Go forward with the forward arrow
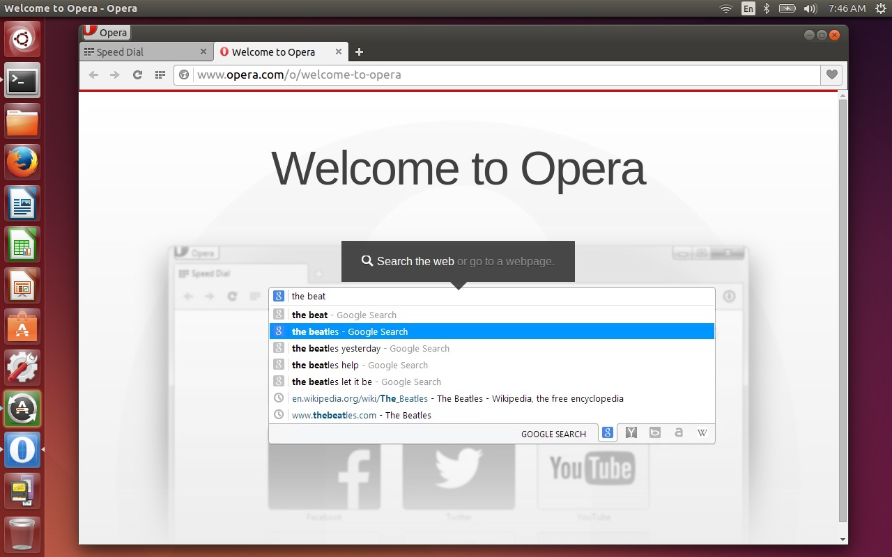Screen dimensions: 892x557 click(115, 74)
